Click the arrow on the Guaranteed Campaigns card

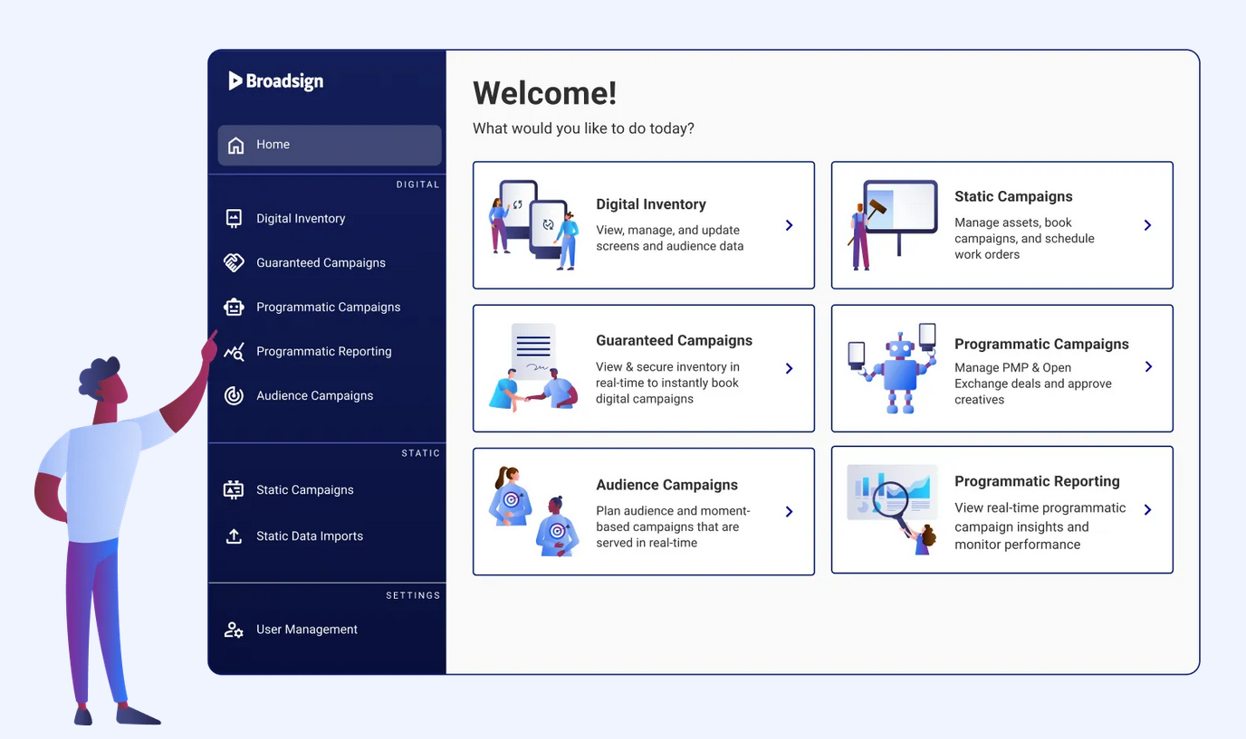(x=789, y=368)
